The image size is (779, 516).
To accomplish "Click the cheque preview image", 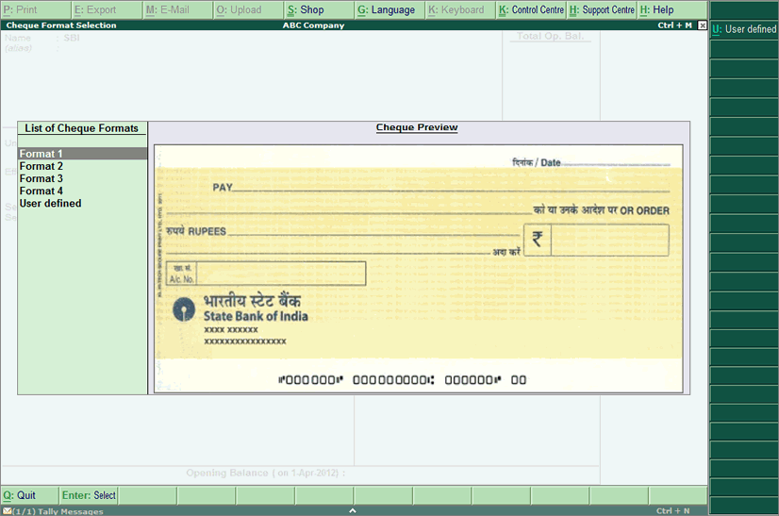I will 419,269.
